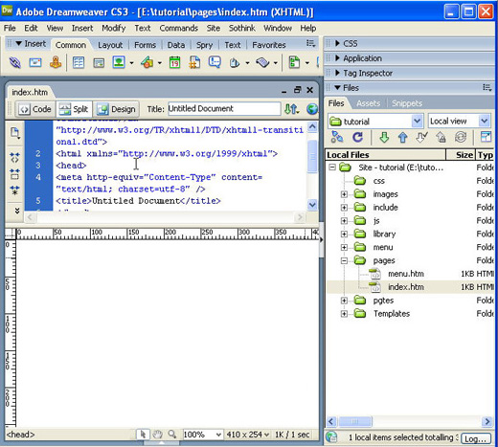Select the Zoom magnifier tool
This screenshot has height=447, width=498.
[172, 435]
